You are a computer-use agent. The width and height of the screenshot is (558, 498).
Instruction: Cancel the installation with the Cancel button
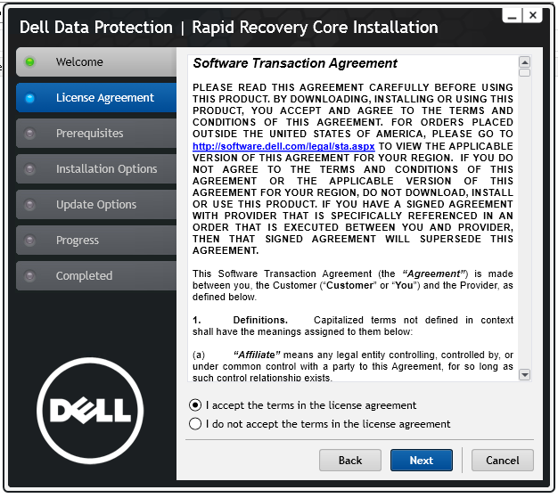click(x=503, y=461)
